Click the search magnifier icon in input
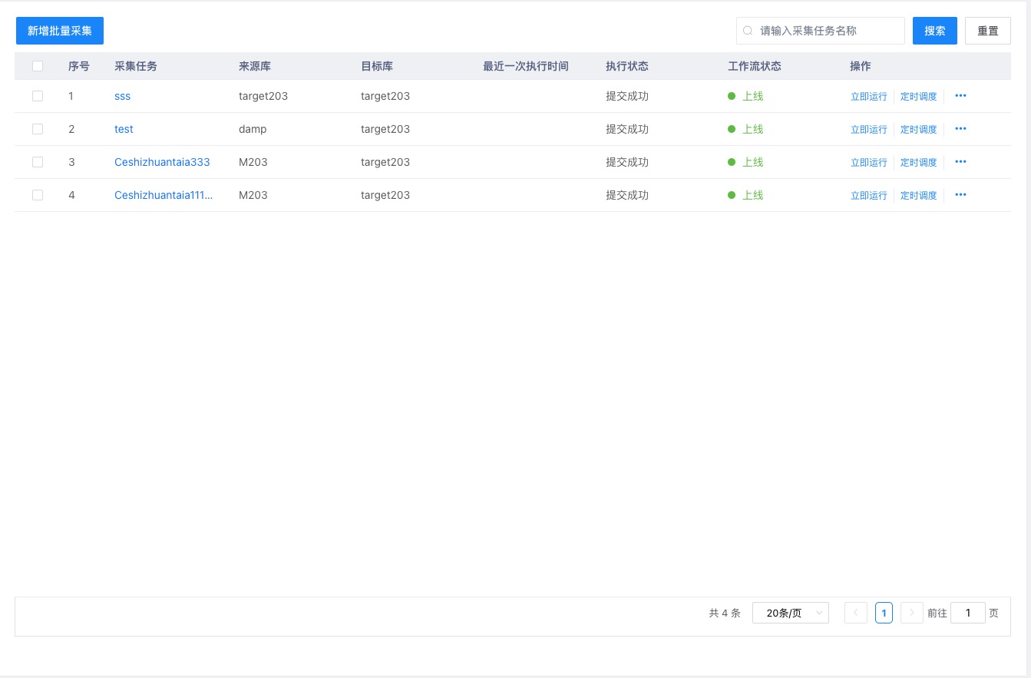This screenshot has height=678, width=1031. (x=748, y=31)
